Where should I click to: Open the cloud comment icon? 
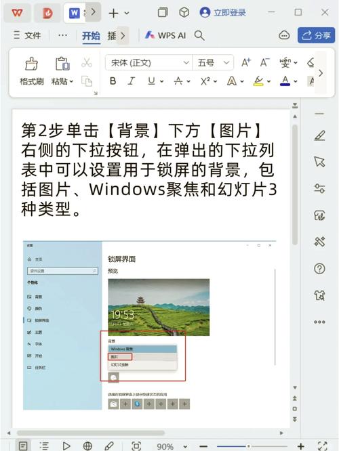coord(284,35)
